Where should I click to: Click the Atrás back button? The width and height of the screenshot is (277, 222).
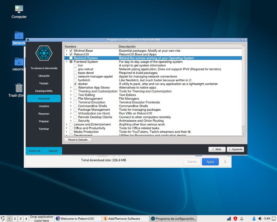217,149
